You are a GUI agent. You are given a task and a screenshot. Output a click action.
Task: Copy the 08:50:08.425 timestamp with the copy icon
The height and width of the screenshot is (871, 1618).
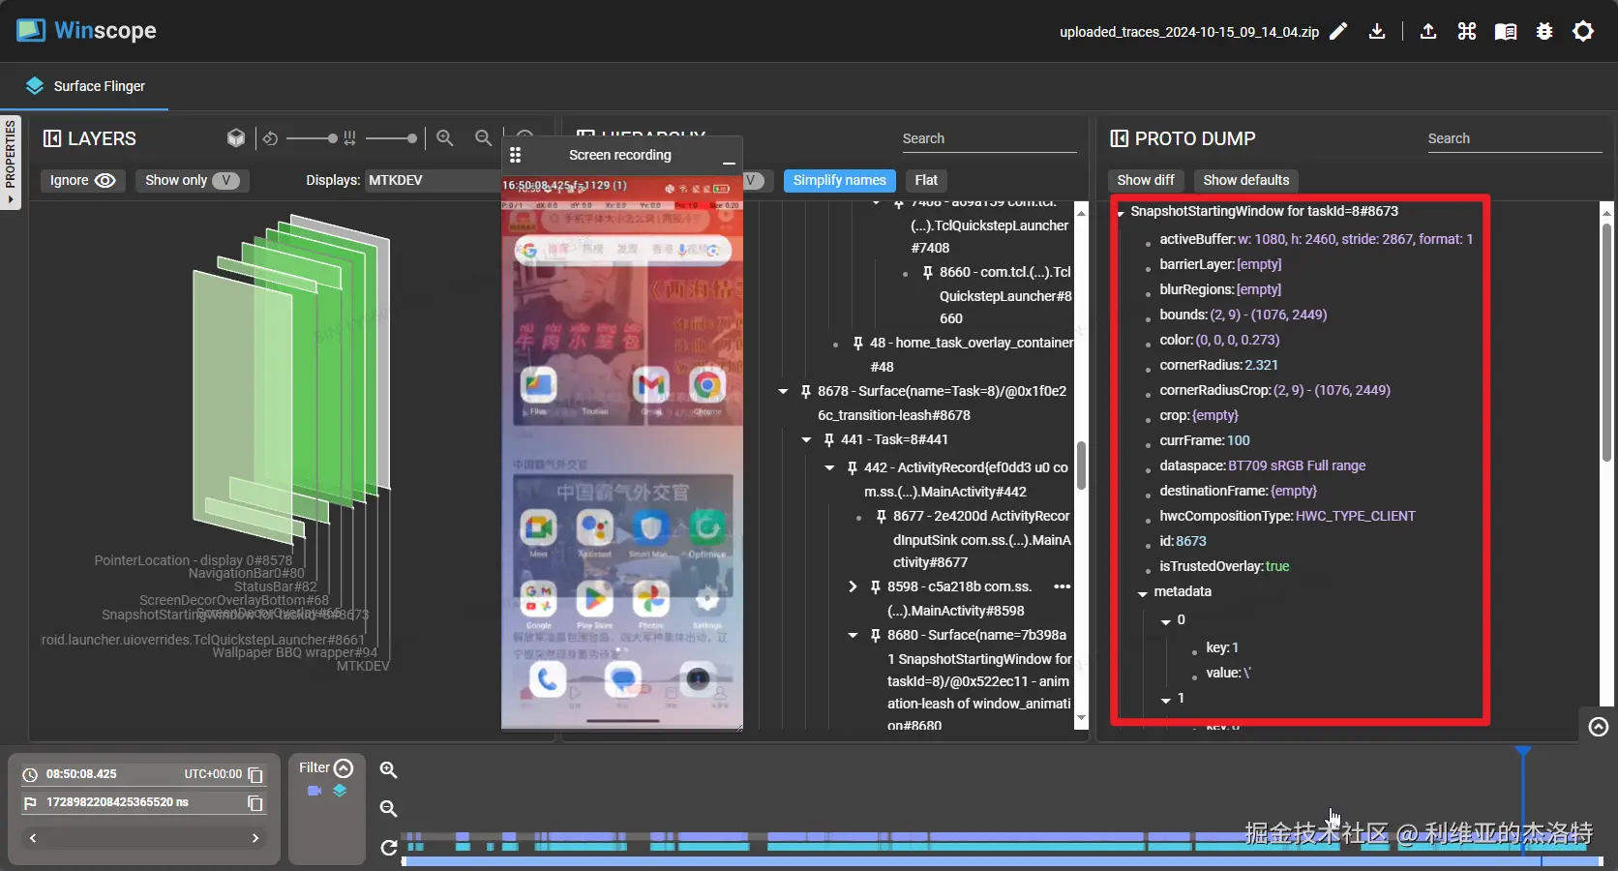tap(255, 774)
